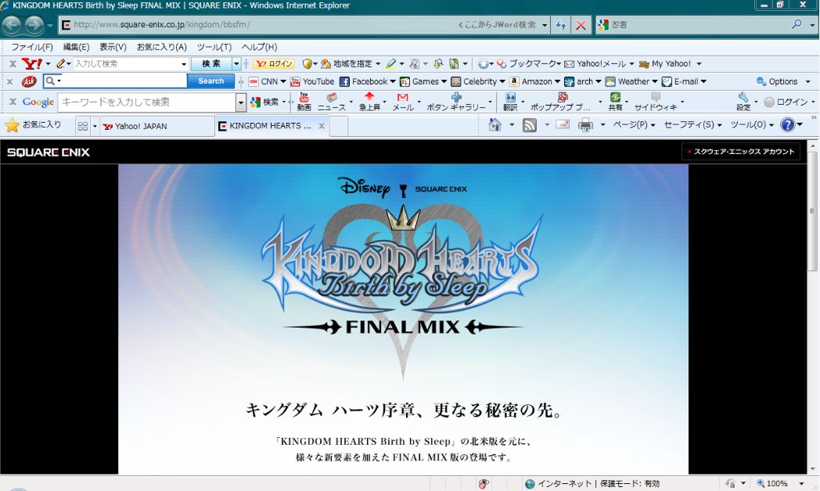Image resolution: width=820 pixels, height=491 pixels.
Task: Click the Print icon in command bar
Action: (586, 125)
